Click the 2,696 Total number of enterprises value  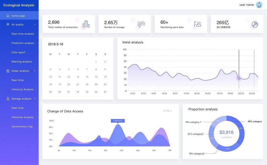coord(54,22)
